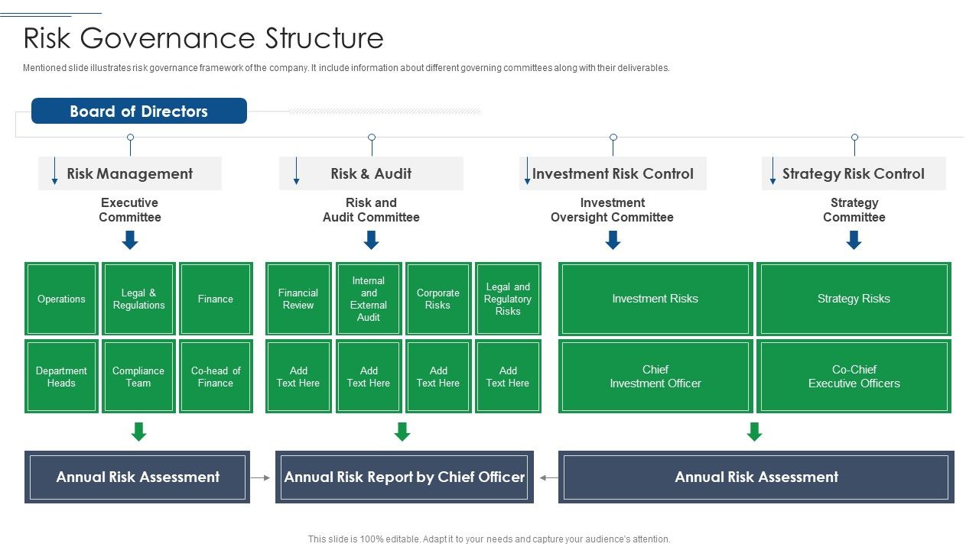The height and width of the screenshot is (550, 979).
Task: Select the Strategy Risks box
Action: click(x=854, y=299)
